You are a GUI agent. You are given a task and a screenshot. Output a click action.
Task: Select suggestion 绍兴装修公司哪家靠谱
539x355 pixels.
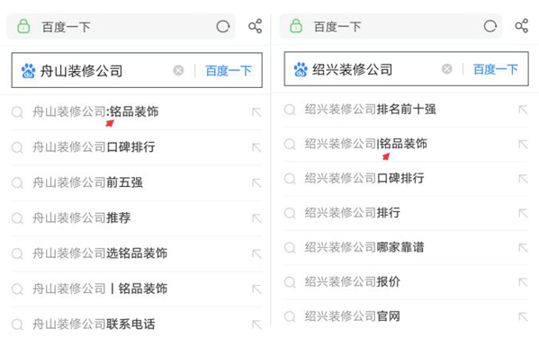pos(407,247)
